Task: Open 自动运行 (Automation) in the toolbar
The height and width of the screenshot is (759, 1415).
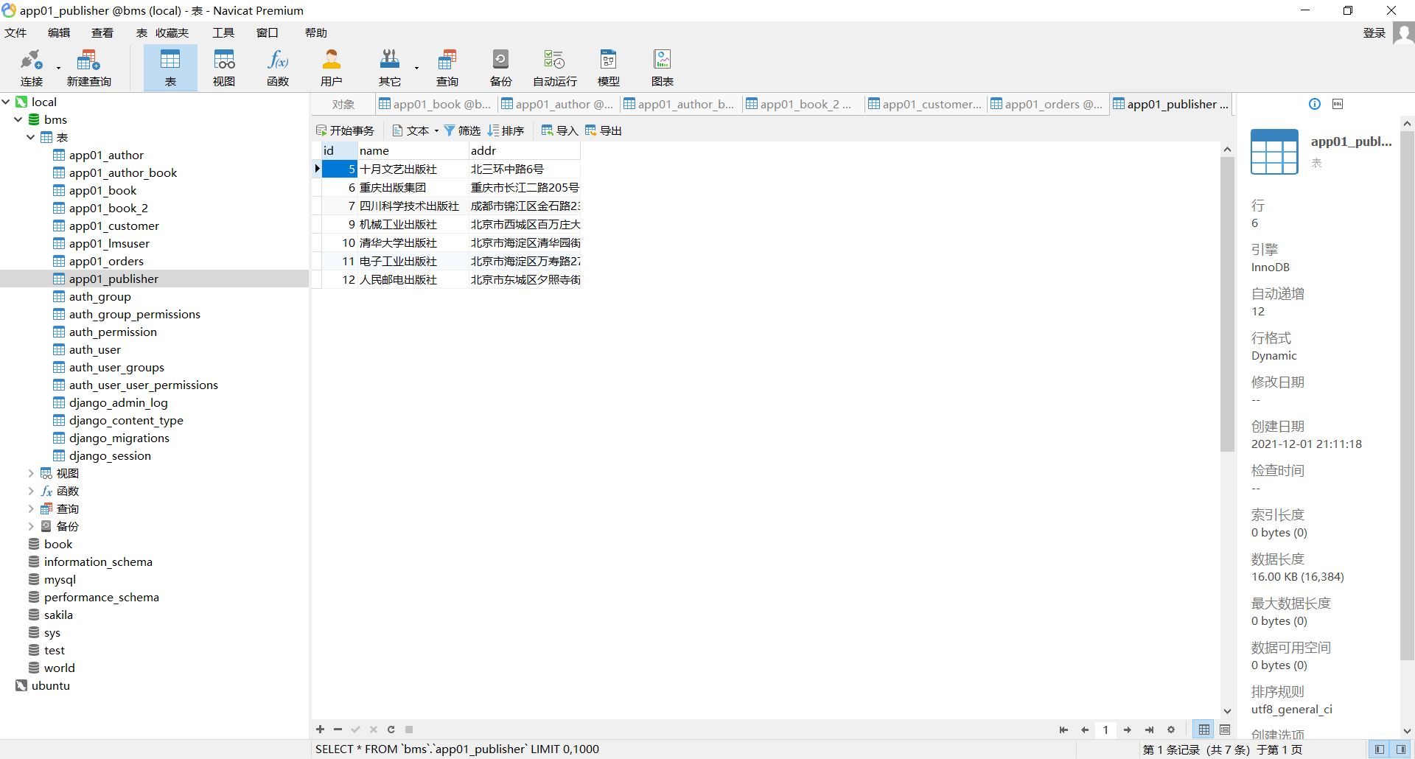Action: [555, 68]
